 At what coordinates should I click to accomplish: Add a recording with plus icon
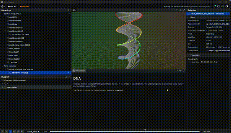pyautogui.click(x=69, y=10)
